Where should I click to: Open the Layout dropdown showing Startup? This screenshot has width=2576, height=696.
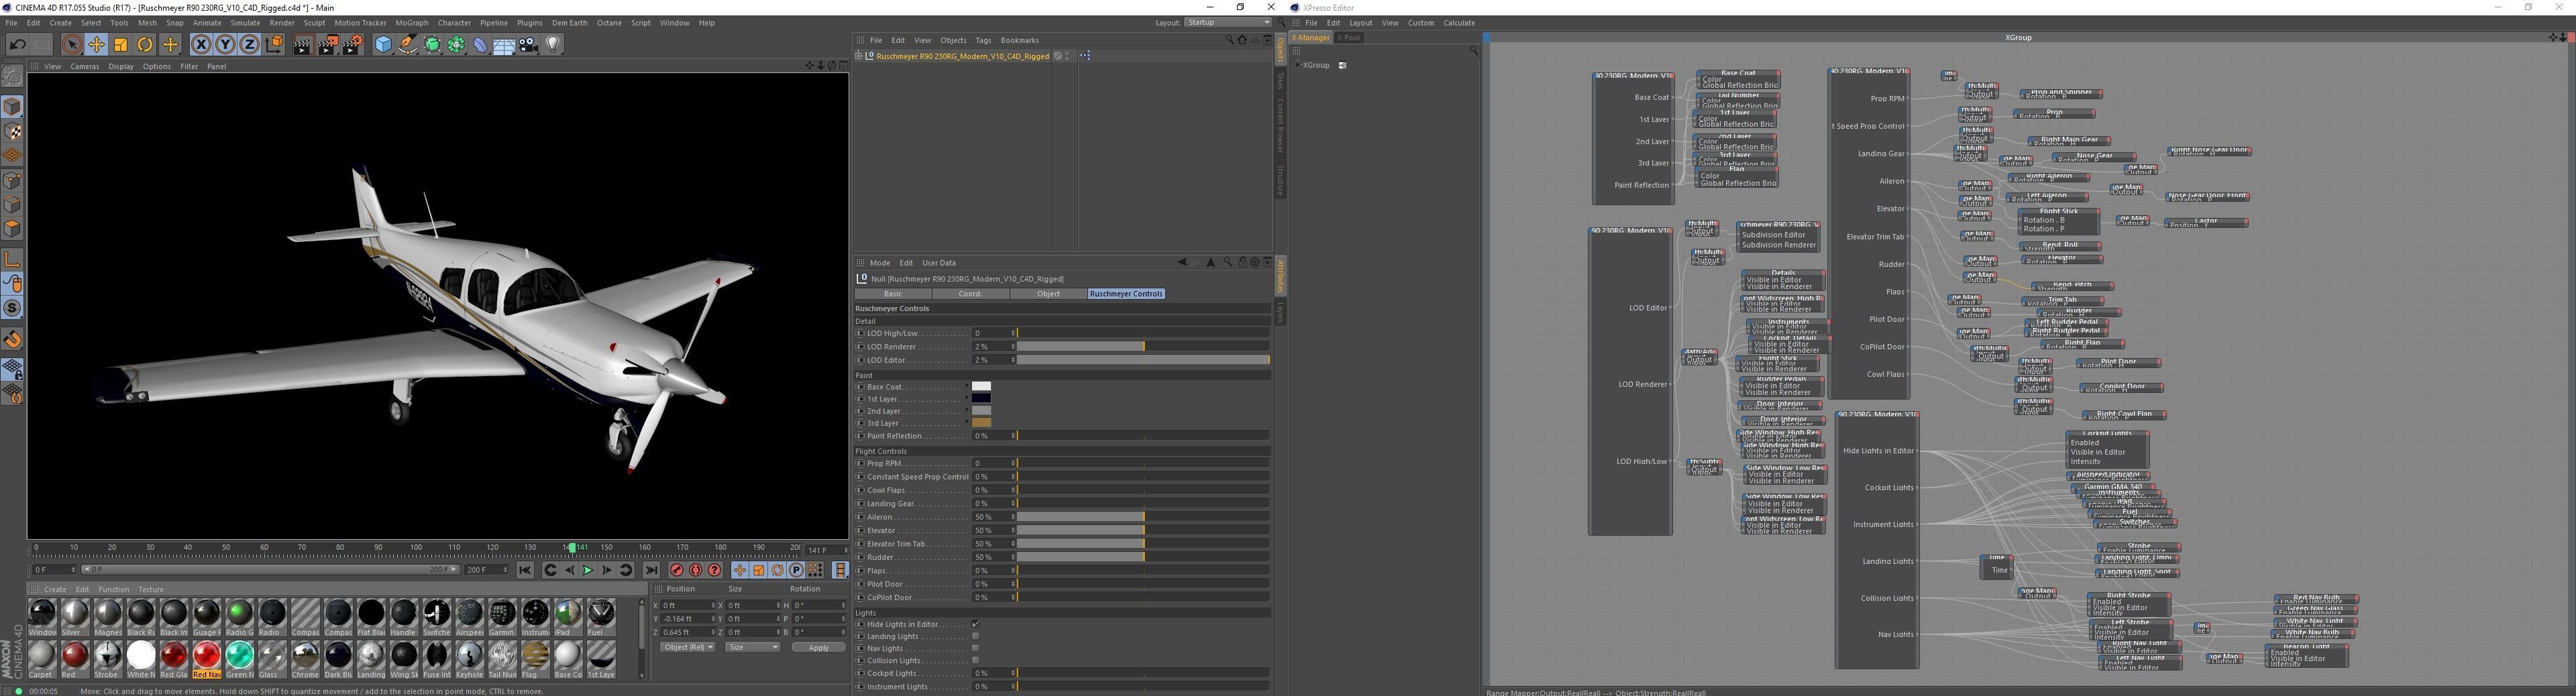tap(1228, 22)
